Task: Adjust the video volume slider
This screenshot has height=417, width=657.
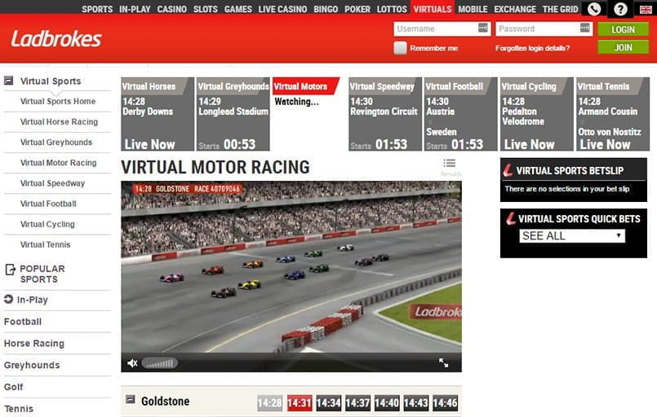Action: 160,363
